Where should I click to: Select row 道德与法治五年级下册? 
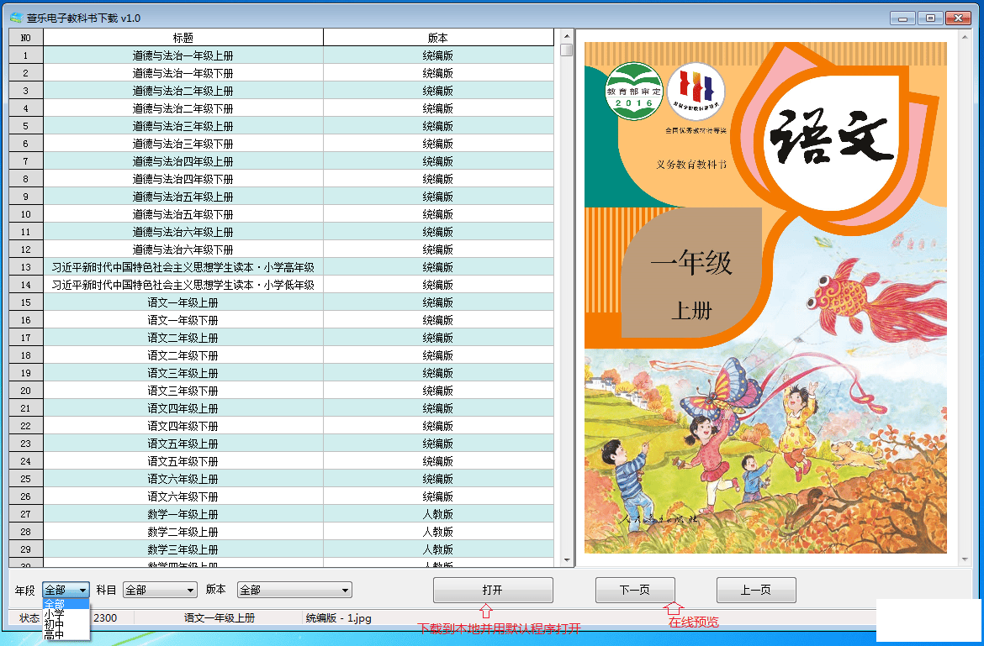click(281, 213)
